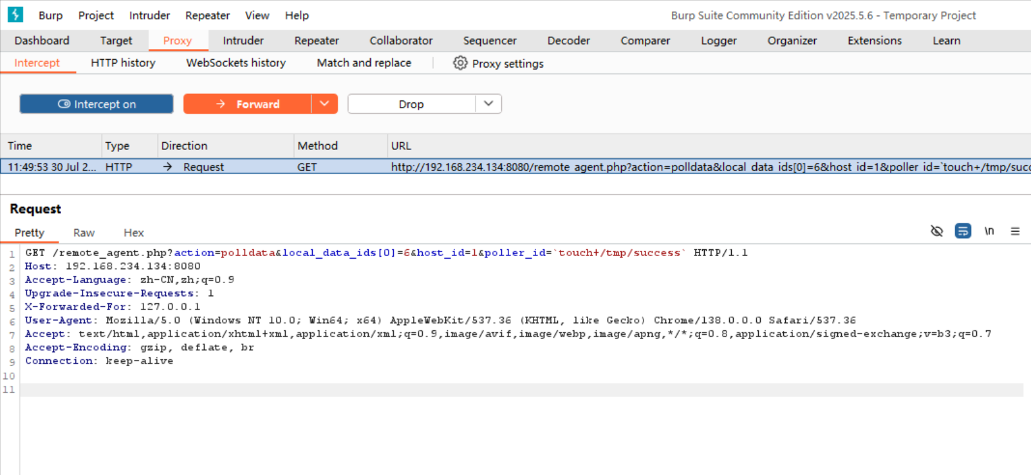The height and width of the screenshot is (475, 1031).
Task: Open the Match and replace sub-tab
Action: click(364, 62)
